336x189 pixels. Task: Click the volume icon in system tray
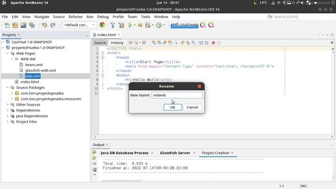pos(302,3)
